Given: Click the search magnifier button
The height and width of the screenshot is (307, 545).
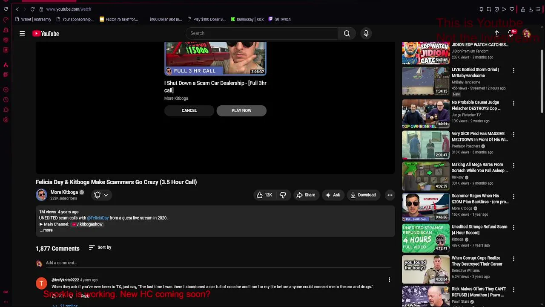Looking at the screenshot, I should coord(347,33).
